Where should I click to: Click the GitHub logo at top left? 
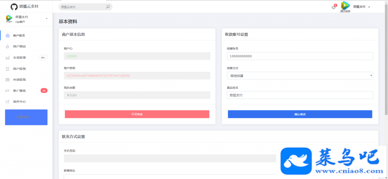[x=14, y=7]
